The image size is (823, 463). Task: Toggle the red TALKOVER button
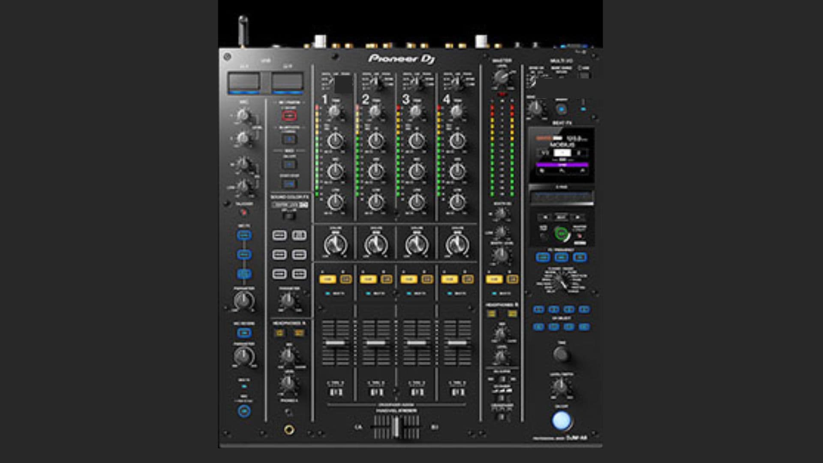pyautogui.click(x=244, y=212)
